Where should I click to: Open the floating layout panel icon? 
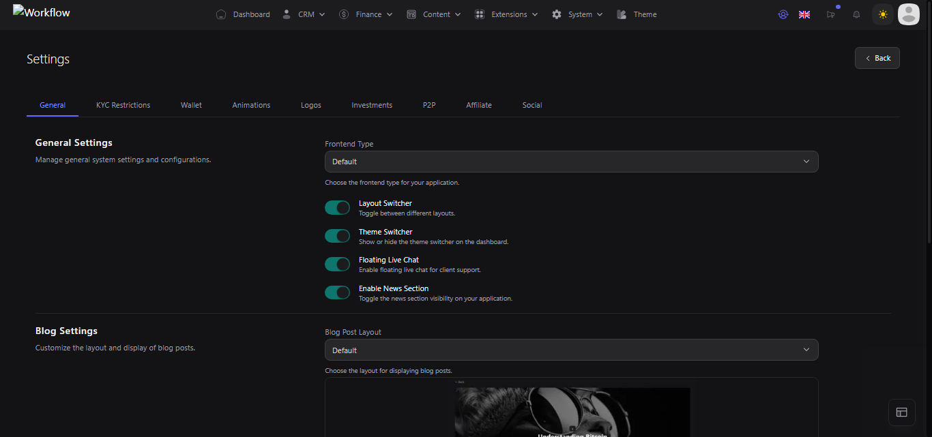tap(901, 412)
